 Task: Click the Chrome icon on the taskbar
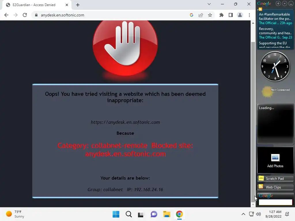tap(179, 214)
